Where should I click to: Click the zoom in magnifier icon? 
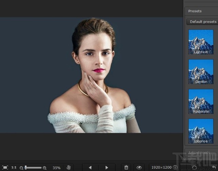click(x=45, y=168)
